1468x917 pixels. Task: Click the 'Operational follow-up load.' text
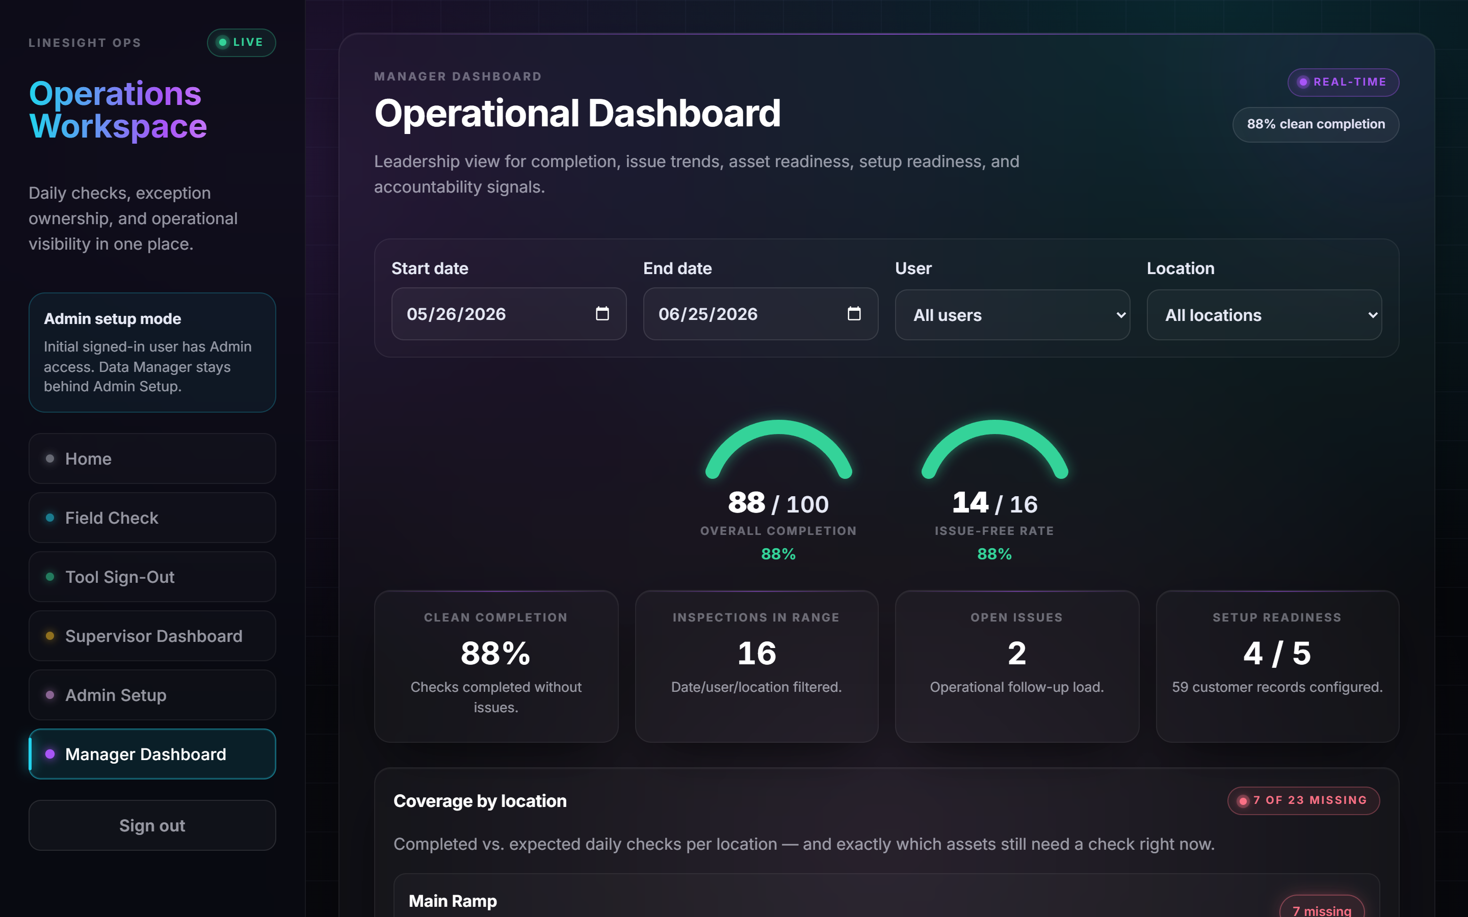click(x=1017, y=687)
